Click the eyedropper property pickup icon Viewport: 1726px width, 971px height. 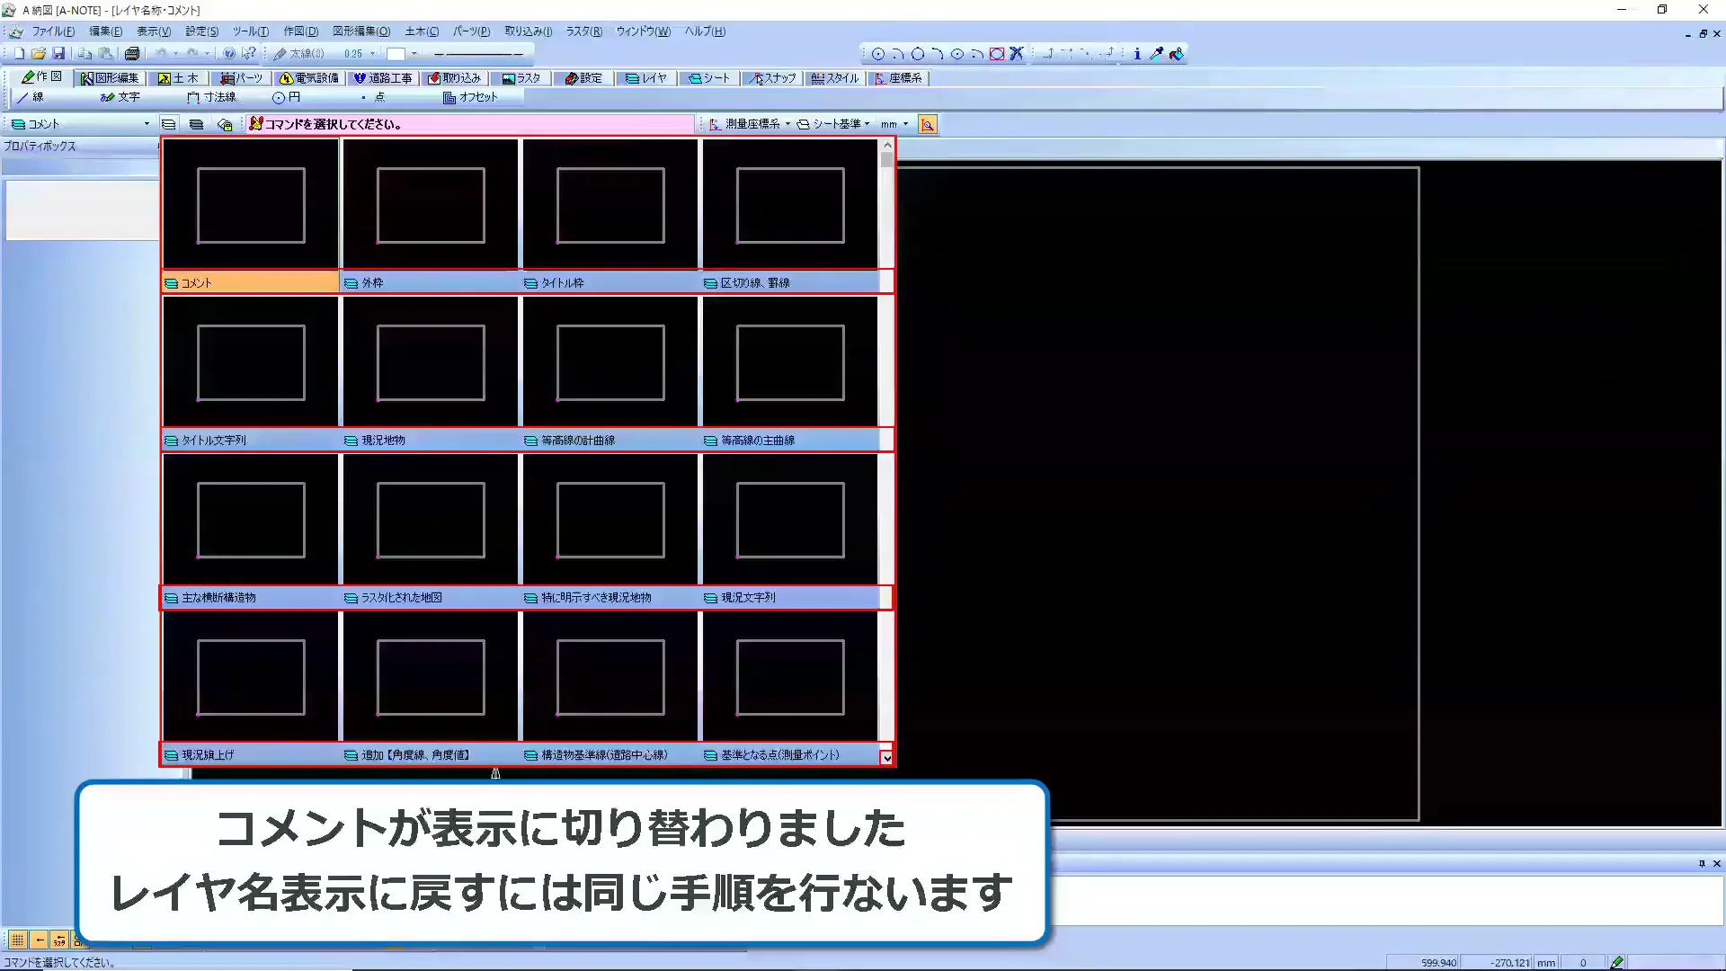(x=1156, y=54)
